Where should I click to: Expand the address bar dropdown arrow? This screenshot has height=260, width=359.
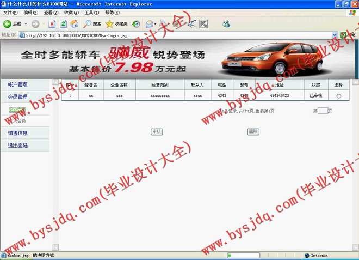(335, 35)
